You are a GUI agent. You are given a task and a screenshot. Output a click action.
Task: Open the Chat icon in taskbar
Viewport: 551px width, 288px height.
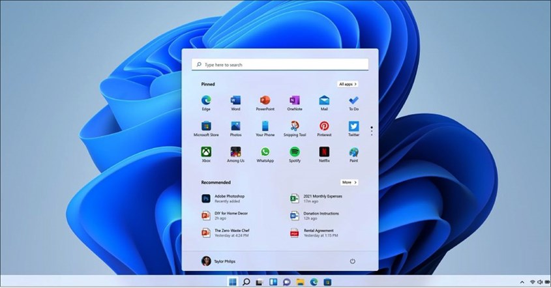(x=287, y=281)
